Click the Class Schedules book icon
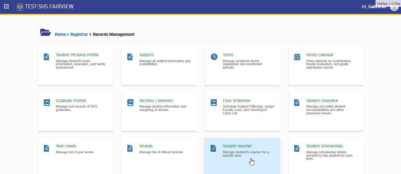Image resolution: width=401 pixels, height=174 pixels. [214, 103]
